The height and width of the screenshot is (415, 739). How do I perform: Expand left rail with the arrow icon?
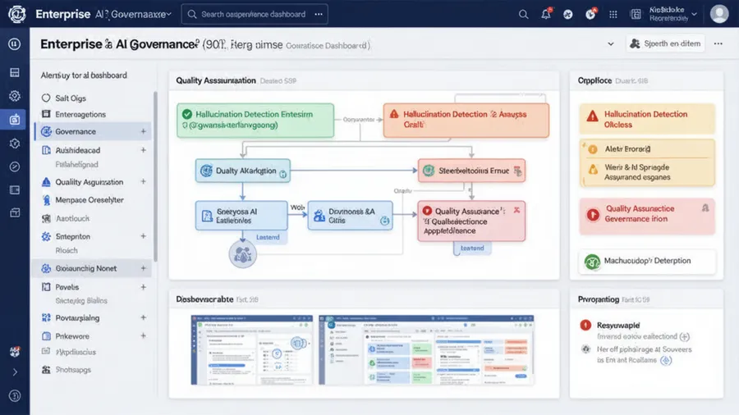pyautogui.click(x=15, y=372)
